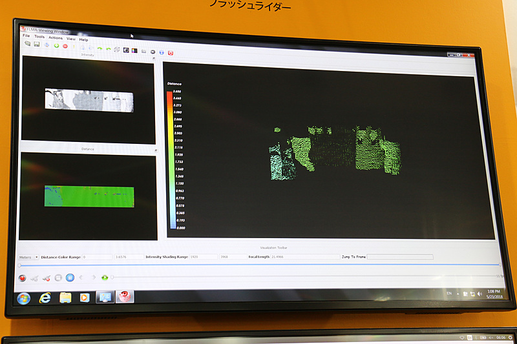
Task: Click the Jump To Frame field
Action: tap(400, 257)
